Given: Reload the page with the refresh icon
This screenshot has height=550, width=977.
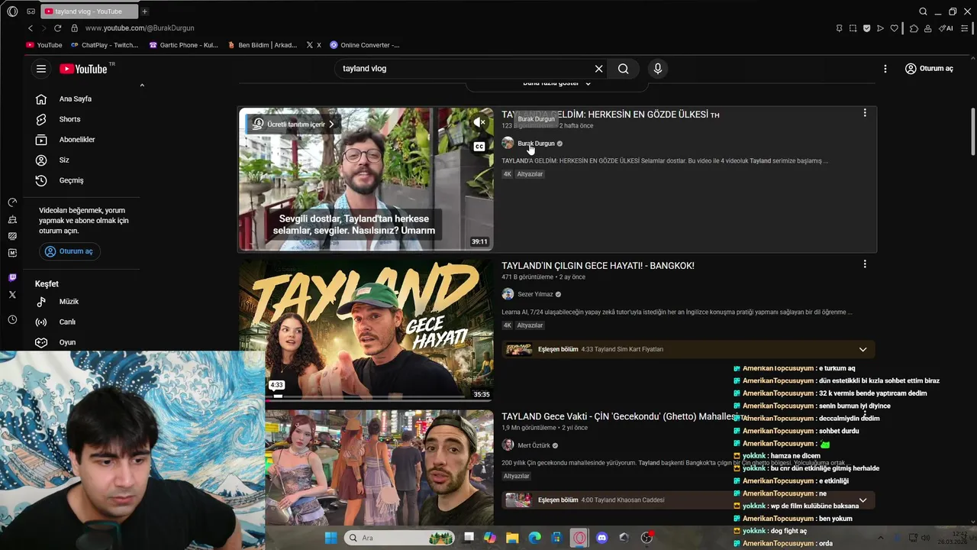Looking at the screenshot, I should tap(57, 28).
